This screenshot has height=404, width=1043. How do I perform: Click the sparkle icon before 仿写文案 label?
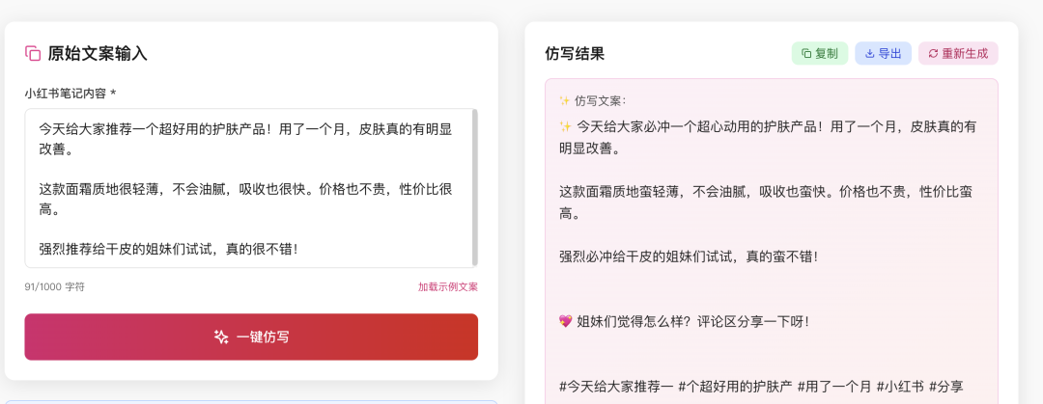click(x=565, y=100)
